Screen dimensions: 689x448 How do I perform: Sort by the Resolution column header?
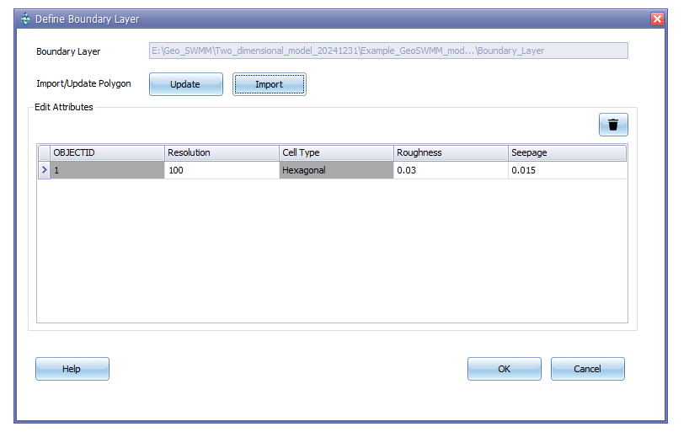[x=222, y=153]
